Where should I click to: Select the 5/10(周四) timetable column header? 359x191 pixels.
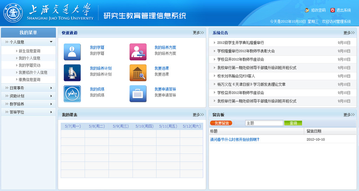pyautogui.click(x=144, y=126)
